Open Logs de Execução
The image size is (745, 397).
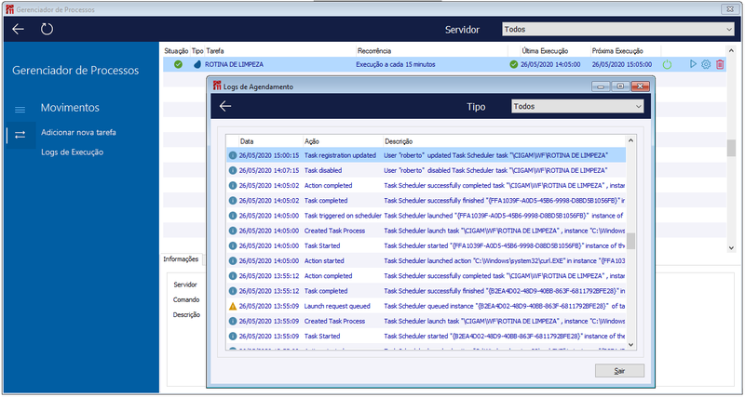coord(73,152)
